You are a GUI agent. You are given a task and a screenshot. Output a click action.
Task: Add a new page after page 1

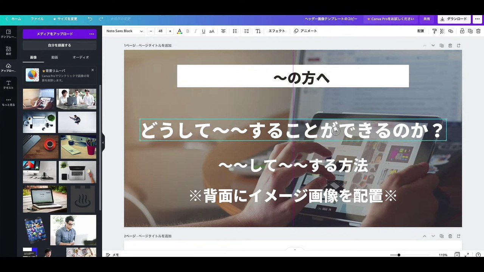[x=459, y=46]
